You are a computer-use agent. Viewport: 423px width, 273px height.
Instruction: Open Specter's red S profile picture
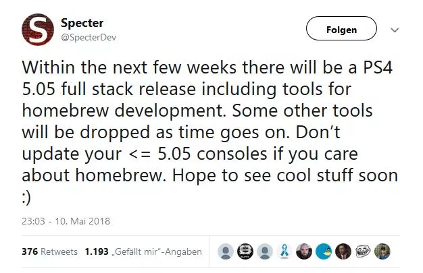(40, 30)
